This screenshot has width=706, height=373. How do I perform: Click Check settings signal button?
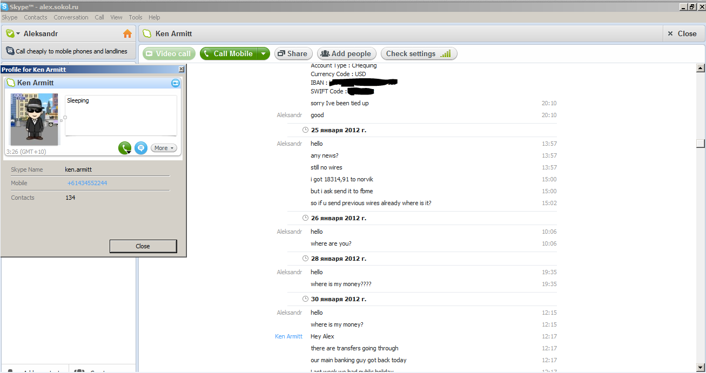point(419,53)
